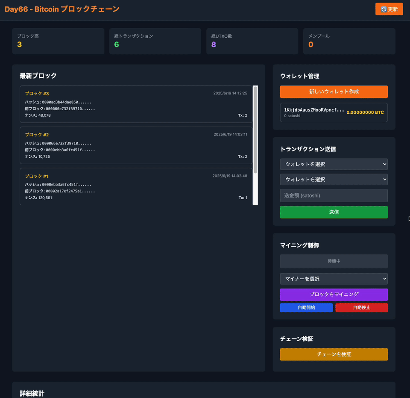The width and height of the screenshot is (410, 398).
Task: Click hash 000066e732f39710...... of block 2
Action: click(67, 144)
